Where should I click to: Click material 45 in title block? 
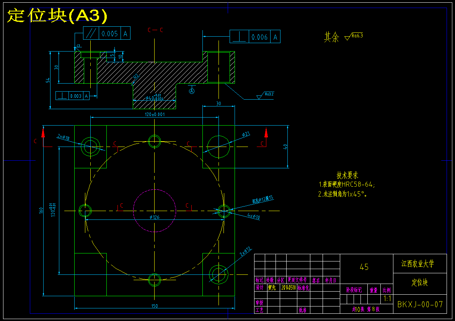[x=364, y=267]
